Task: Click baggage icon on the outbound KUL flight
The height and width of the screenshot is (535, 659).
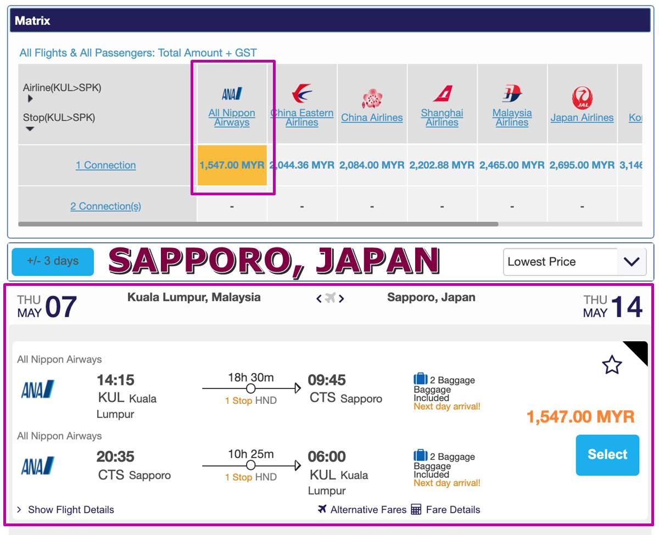Action: pyautogui.click(x=421, y=379)
